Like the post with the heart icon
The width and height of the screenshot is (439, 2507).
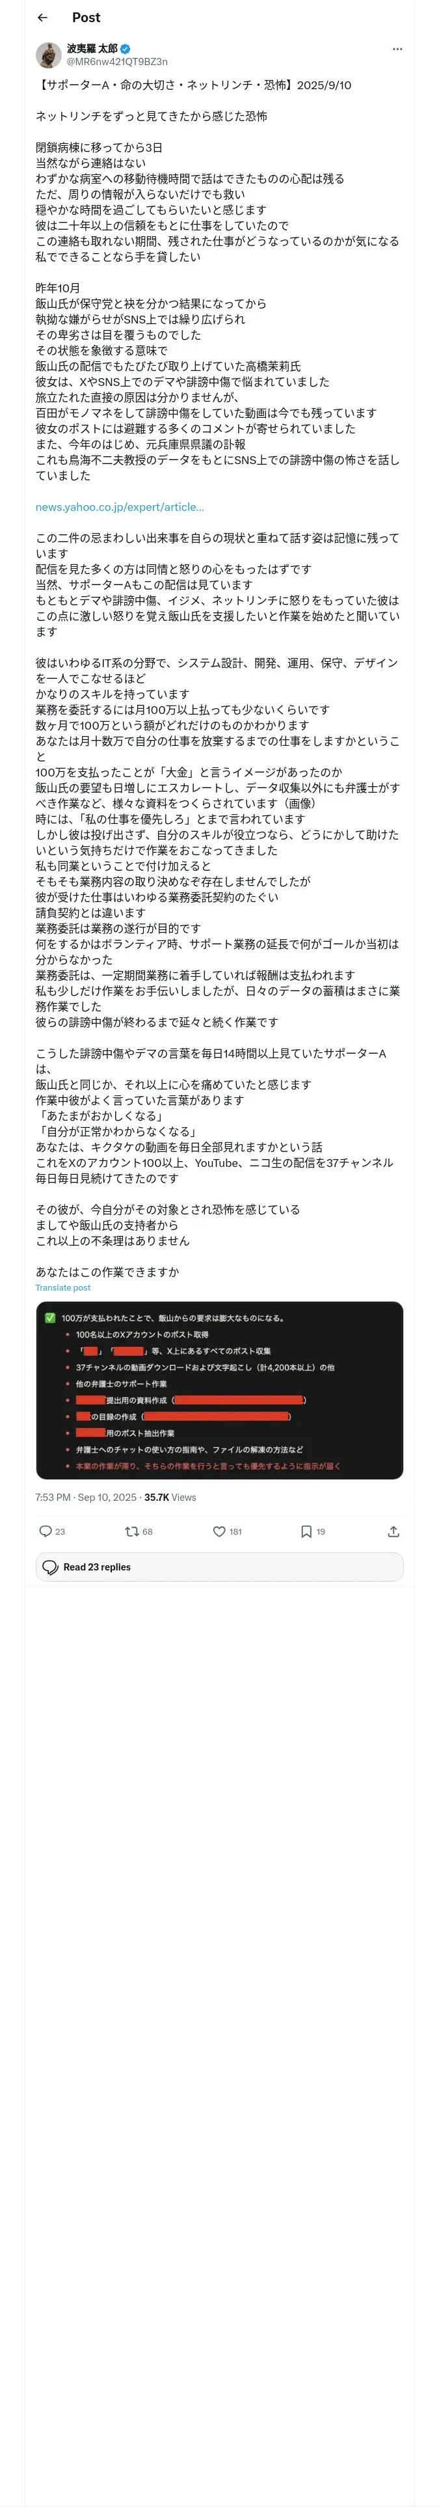(x=219, y=1531)
